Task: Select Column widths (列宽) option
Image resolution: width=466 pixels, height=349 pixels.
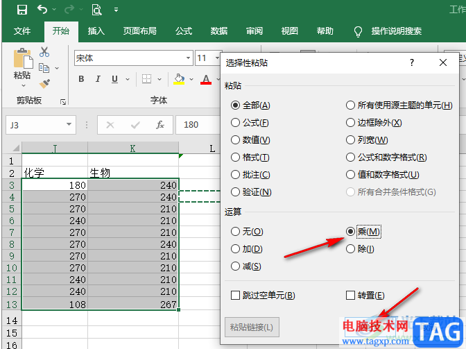Action: pos(367,139)
